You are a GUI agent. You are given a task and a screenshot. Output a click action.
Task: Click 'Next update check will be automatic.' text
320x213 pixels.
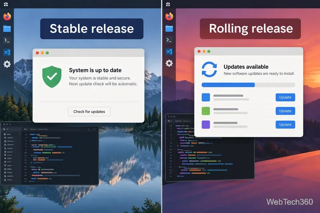pyautogui.click(x=103, y=84)
